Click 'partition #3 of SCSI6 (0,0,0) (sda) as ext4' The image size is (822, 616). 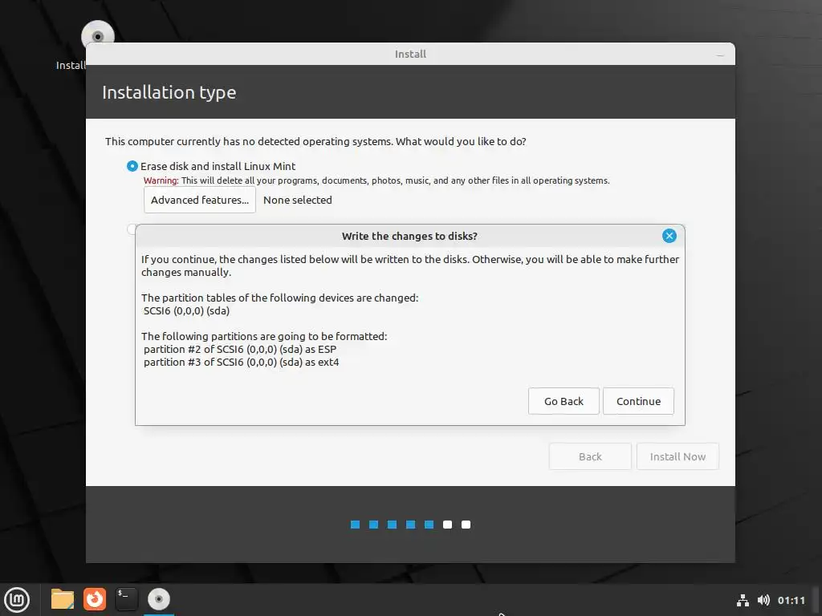[241, 363]
